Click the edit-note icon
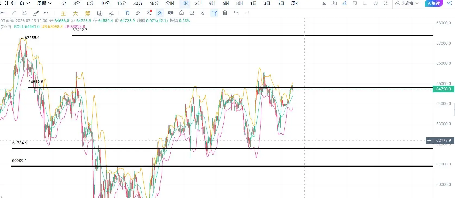Viewport: 455px width, 198px height. (x=192, y=13)
